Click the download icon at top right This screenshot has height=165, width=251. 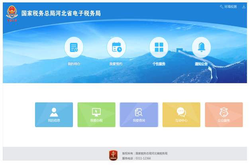pos(244,6)
